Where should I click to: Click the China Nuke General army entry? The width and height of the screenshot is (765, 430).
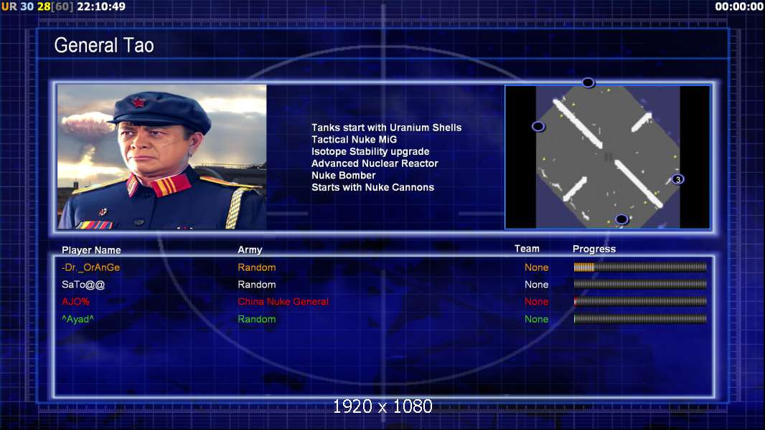coord(283,302)
